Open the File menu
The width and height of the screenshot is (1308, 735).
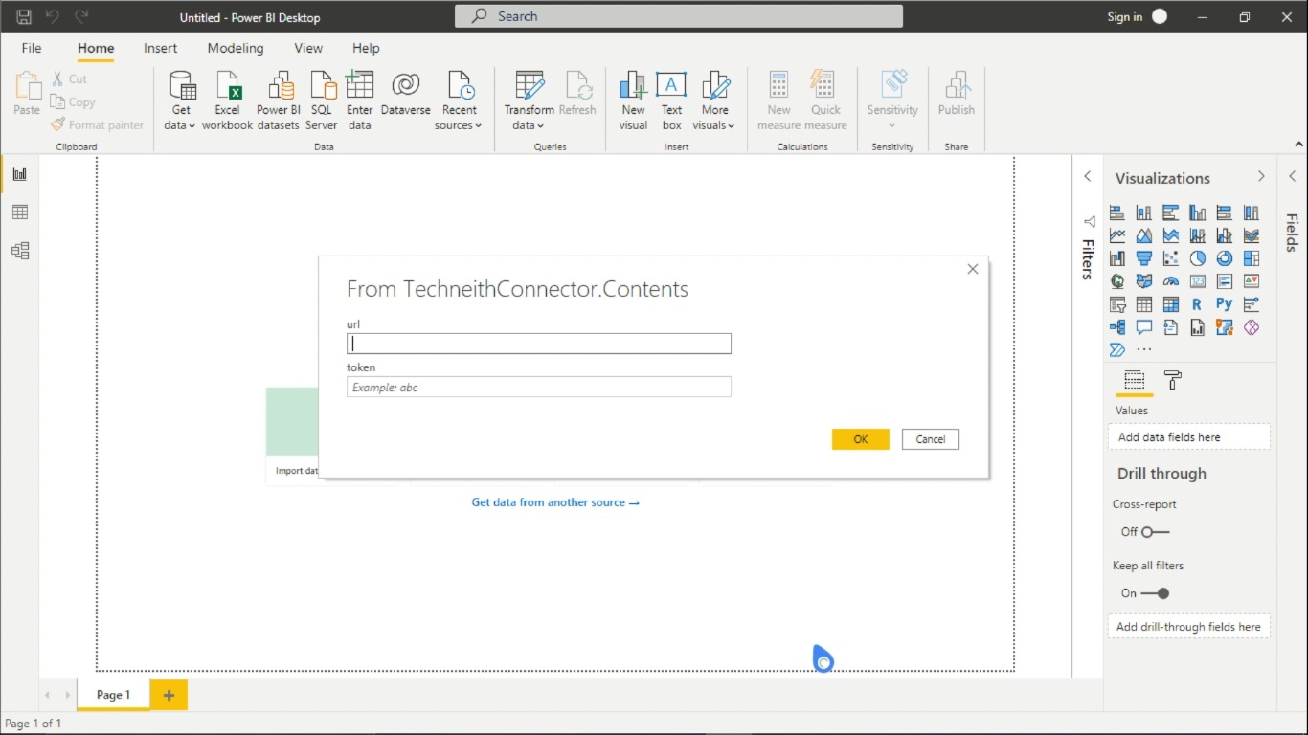tap(32, 48)
